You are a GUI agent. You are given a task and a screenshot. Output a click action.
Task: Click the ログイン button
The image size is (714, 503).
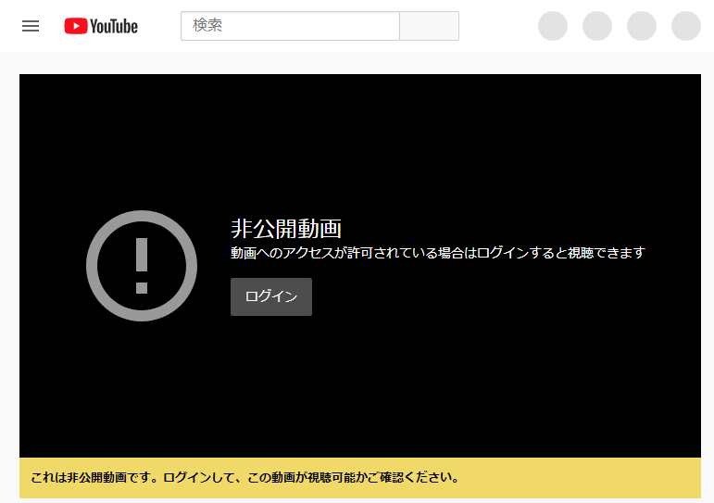click(271, 296)
